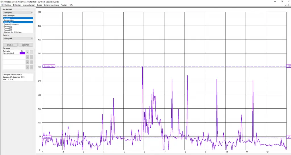Expand the Zeitraum Jahresgrafik dropdown
Viewport: 291px width, 155px height.
(x=18, y=38)
